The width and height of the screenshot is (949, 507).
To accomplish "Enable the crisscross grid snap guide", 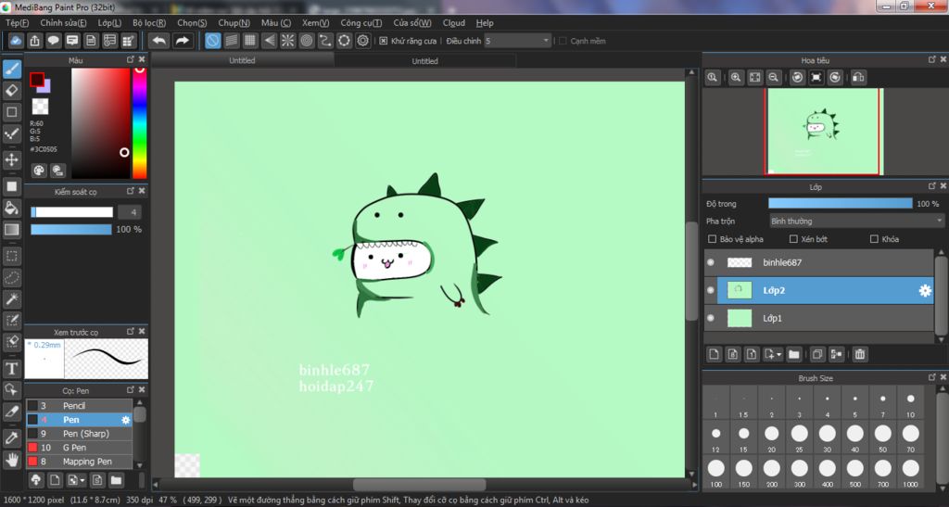I will coord(250,41).
